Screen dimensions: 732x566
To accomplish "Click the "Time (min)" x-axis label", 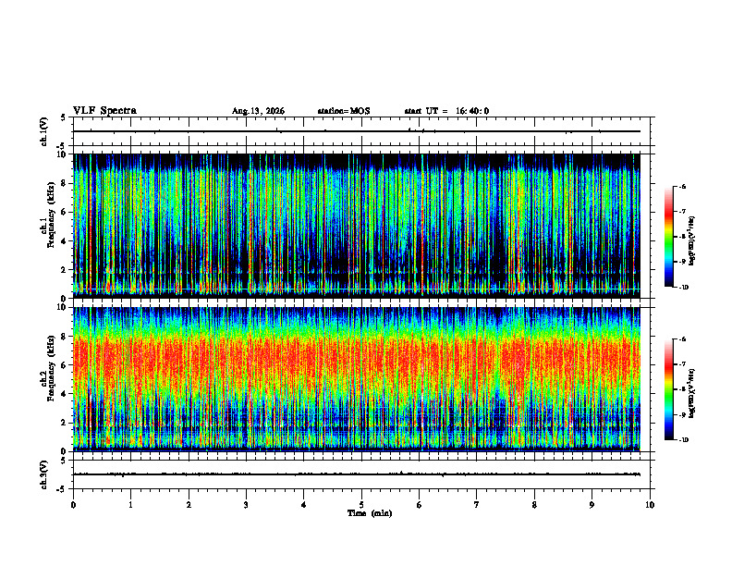I will click(x=370, y=513).
